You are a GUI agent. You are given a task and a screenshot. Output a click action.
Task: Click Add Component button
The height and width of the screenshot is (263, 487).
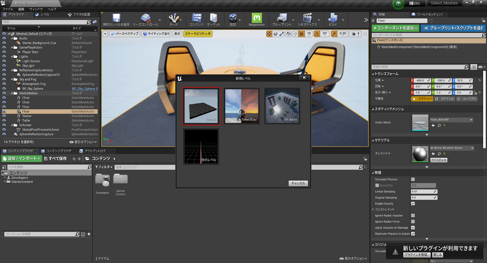(395, 28)
